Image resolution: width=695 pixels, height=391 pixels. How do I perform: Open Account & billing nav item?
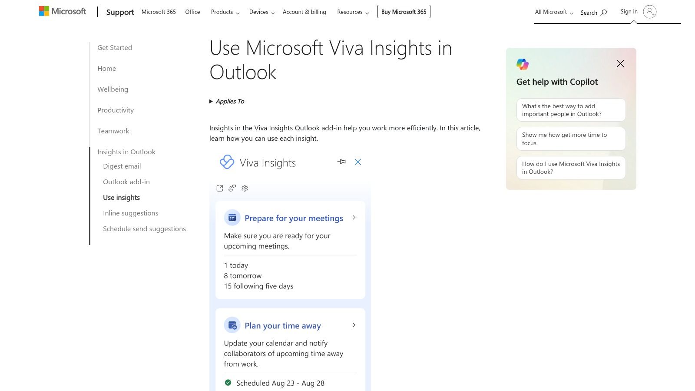click(x=304, y=12)
